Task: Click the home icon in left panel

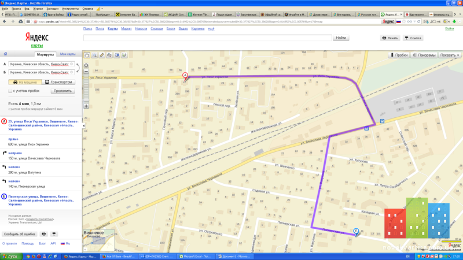Action: coord(5,54)
